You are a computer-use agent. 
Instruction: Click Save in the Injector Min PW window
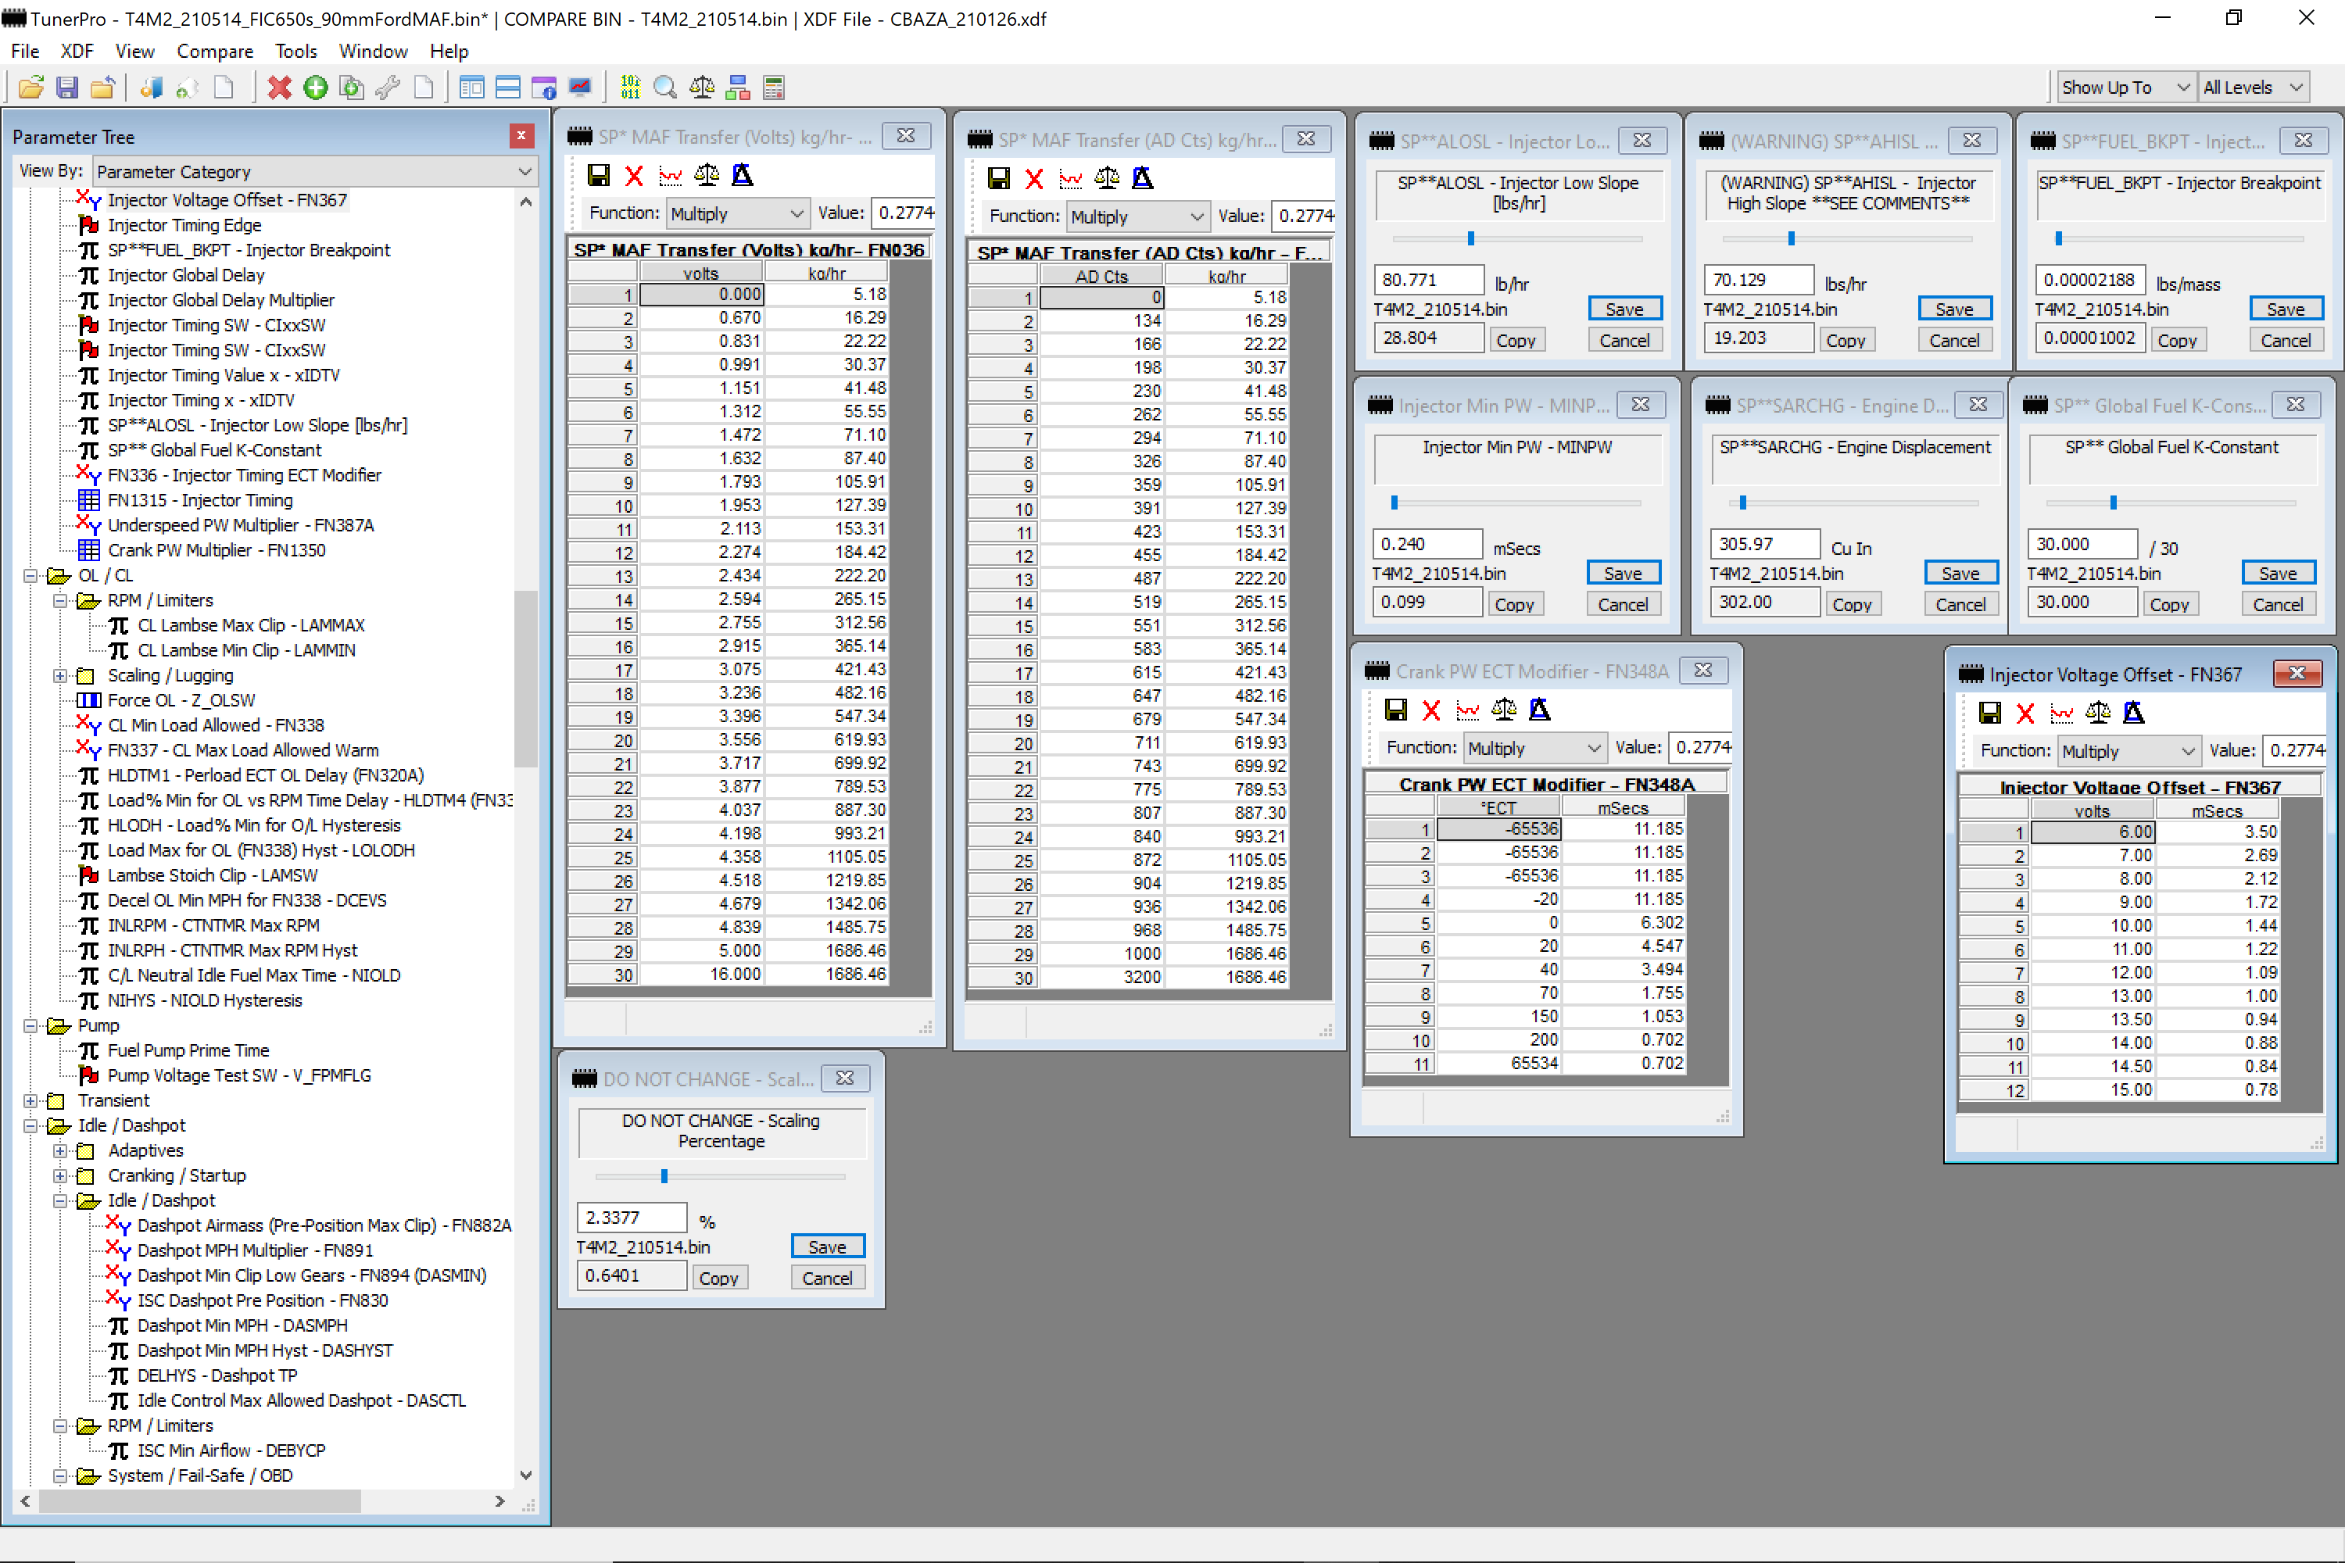coord(1622,573)
